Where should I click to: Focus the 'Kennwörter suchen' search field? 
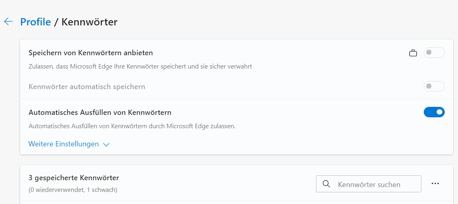coord(374,184)
